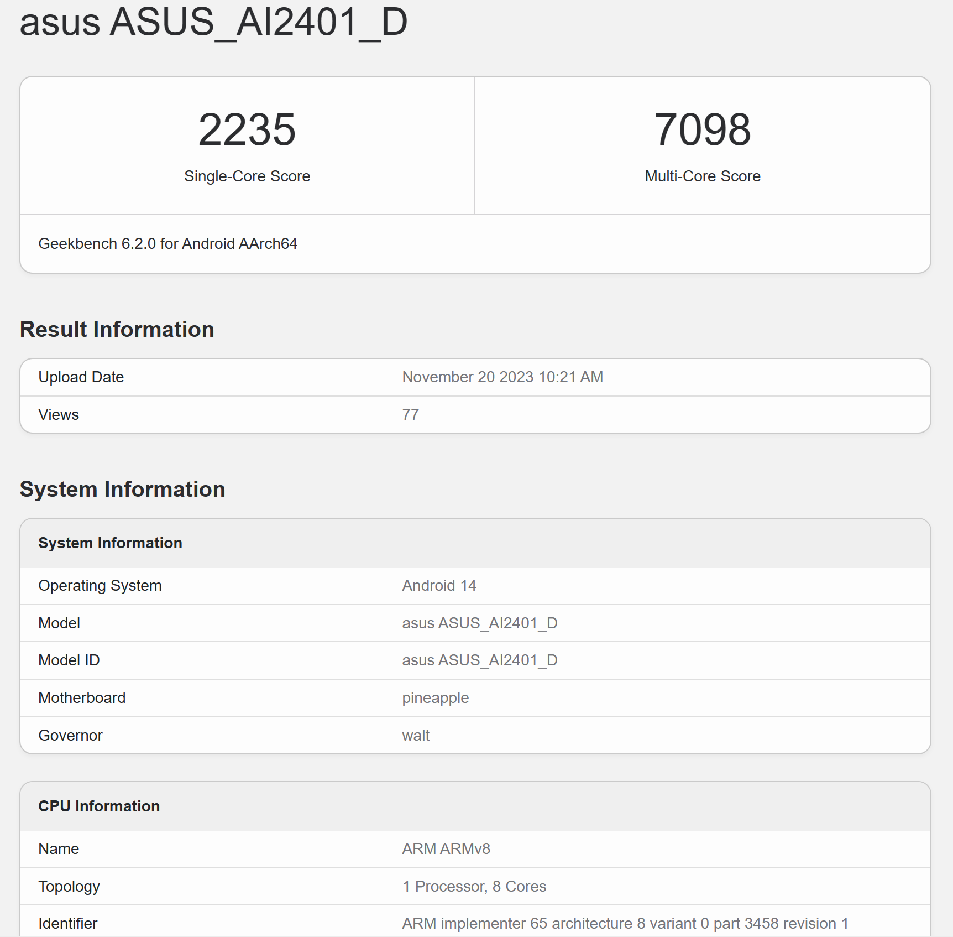
Task: Click the ARM implementer identifier value
Action: [x=625, y=924]
